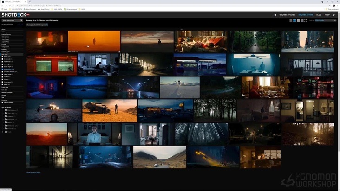Check the Aerial shot type filter

coord(3,57)
